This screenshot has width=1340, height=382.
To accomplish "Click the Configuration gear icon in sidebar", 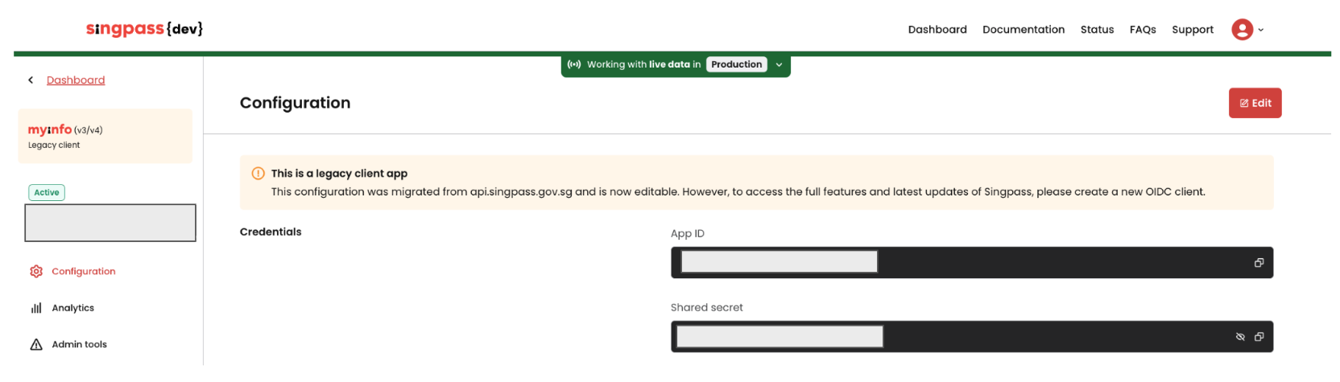I will (36, 272).
